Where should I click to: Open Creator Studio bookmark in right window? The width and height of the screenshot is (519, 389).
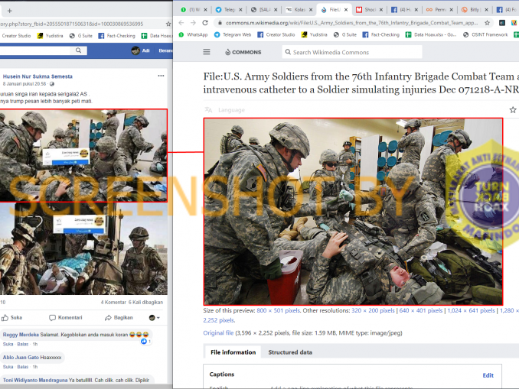(276, 34)
